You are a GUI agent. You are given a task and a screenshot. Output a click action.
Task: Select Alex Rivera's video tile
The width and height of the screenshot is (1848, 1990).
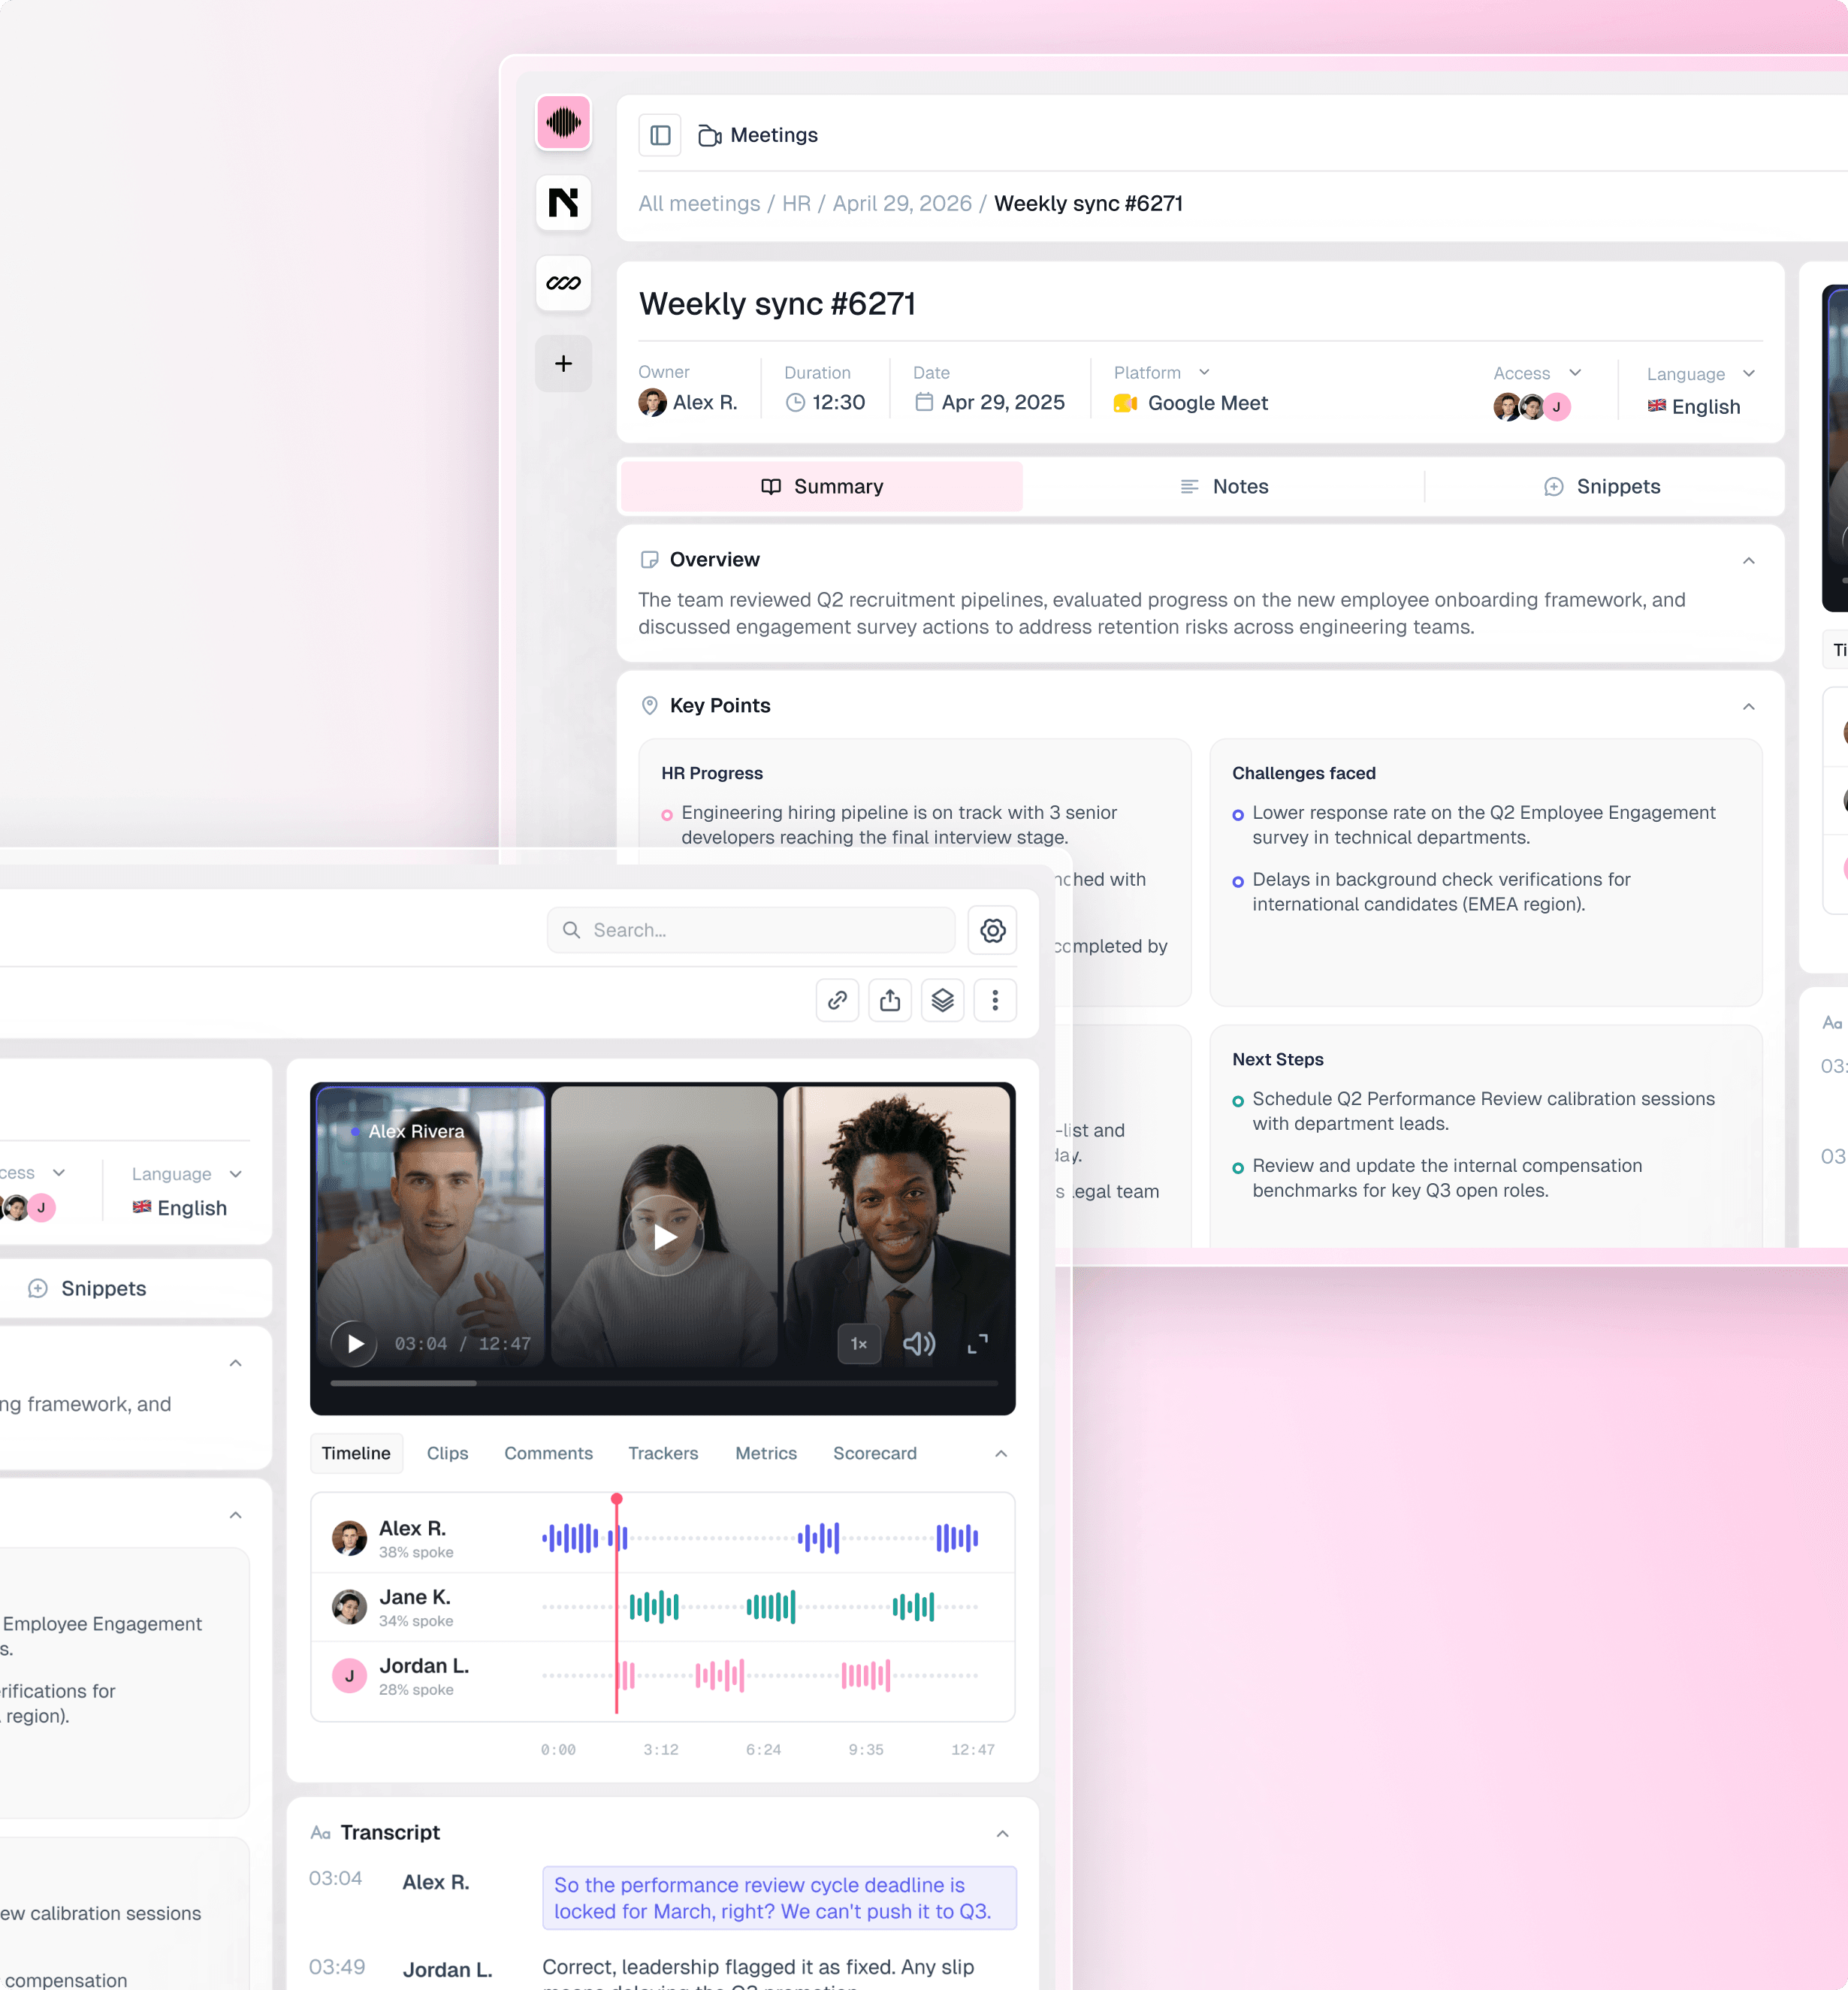point(431,1225)
